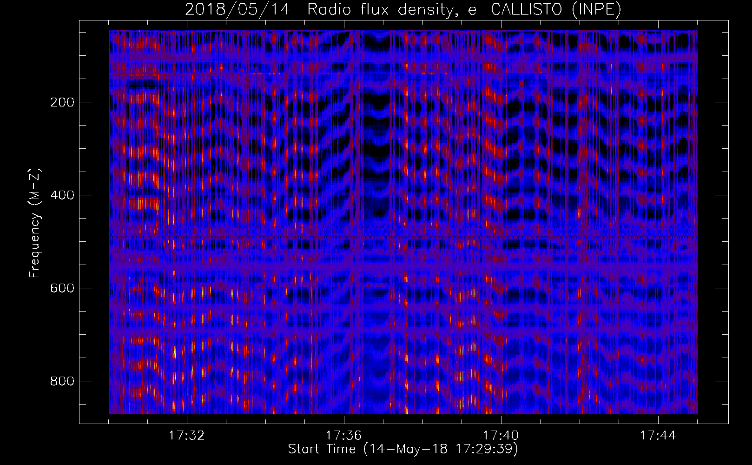Click the 17:36 time tick label

[x=343, y=436]
